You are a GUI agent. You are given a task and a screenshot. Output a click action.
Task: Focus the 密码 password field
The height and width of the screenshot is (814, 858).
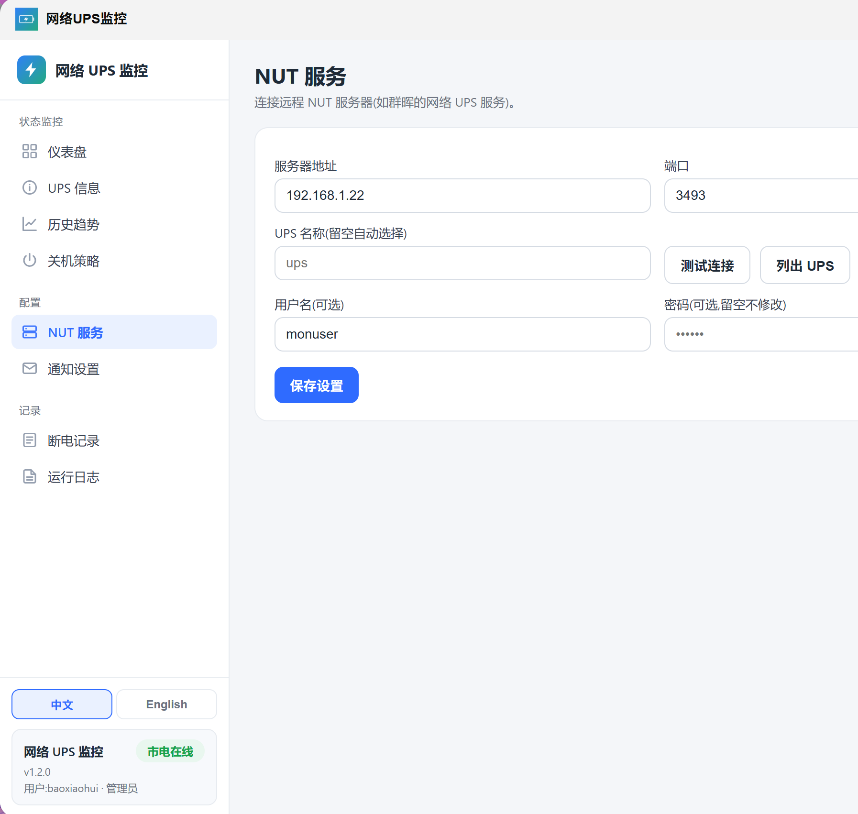click(761, 334)
